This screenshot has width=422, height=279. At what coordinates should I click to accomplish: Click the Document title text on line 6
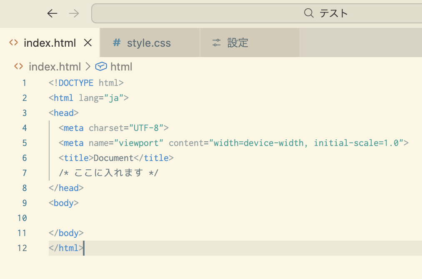113,158
